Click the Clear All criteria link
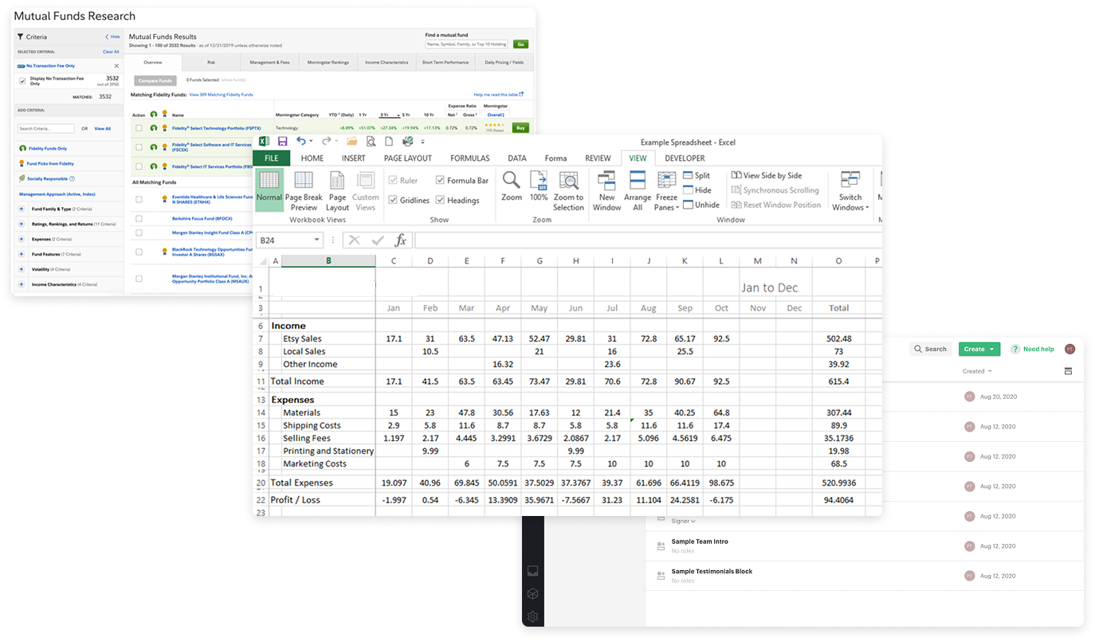This screenshot has width=1095, height=641. pos(111,52)
